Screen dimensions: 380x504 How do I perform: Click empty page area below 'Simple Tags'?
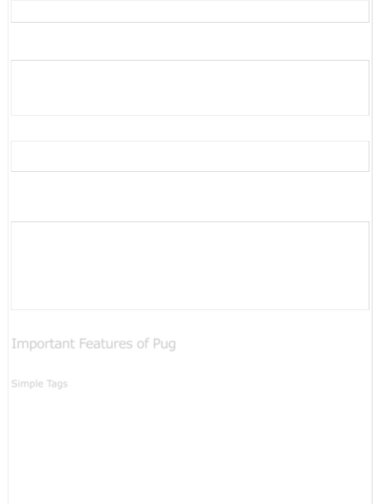pos(190,446)
